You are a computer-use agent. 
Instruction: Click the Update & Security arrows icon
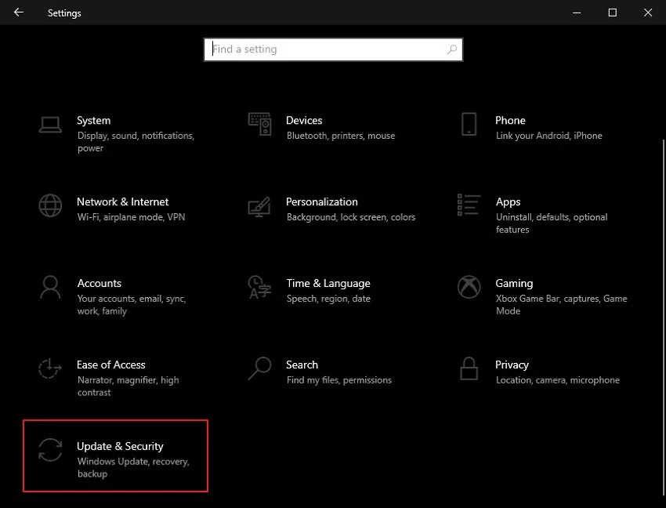coord(50,450)
